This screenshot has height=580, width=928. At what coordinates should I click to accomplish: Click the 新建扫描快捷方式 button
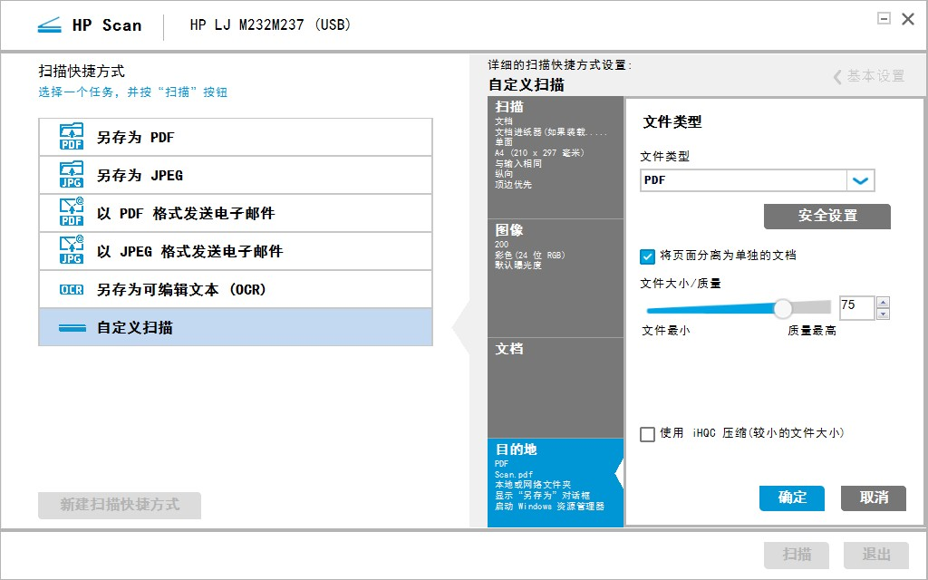120,505
